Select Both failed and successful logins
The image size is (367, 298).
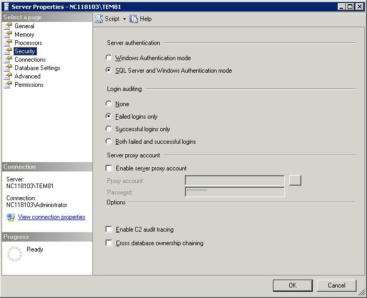[109, 142]
